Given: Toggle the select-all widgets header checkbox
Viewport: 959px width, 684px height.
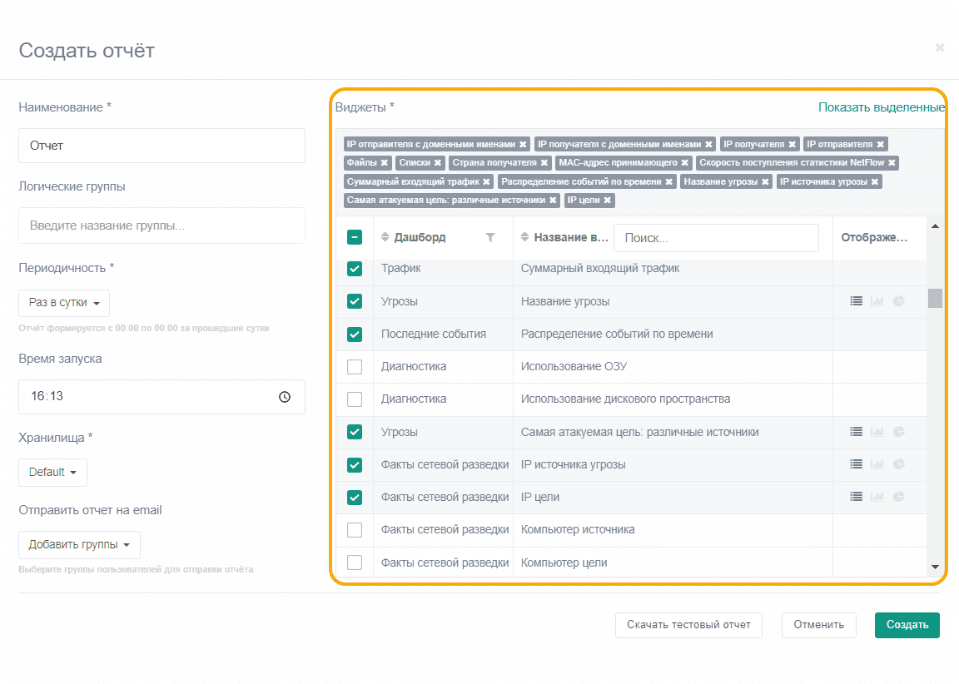Looking at the screenshot, I should coord(355,237).
